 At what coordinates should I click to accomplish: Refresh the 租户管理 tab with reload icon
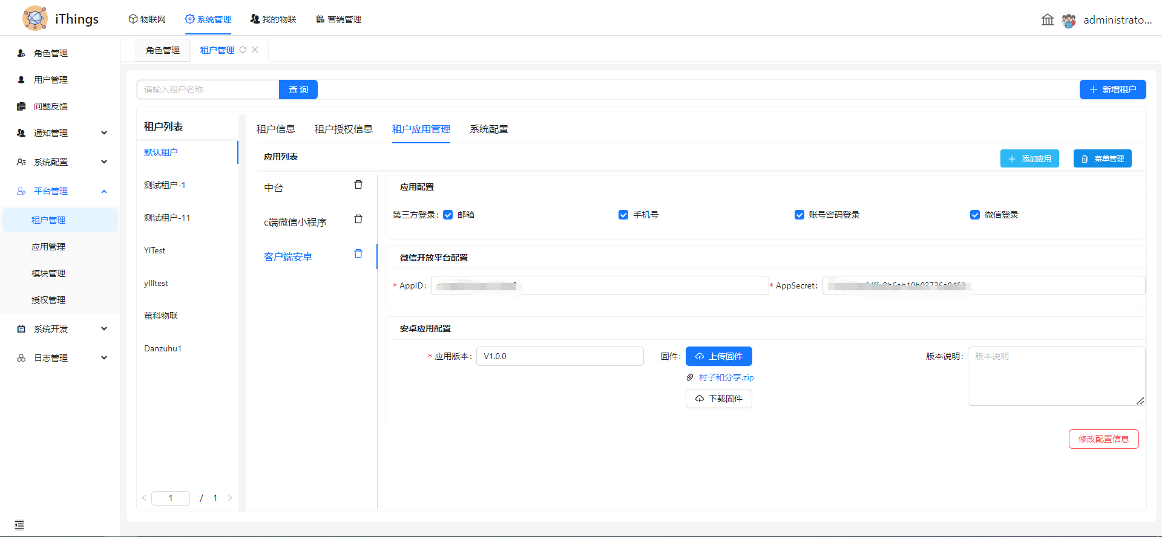(243, 50)
